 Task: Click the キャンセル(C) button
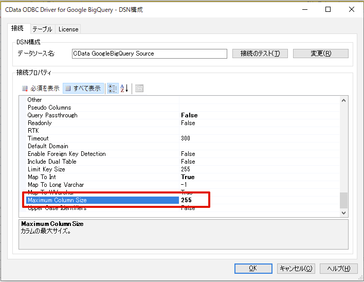296,269
